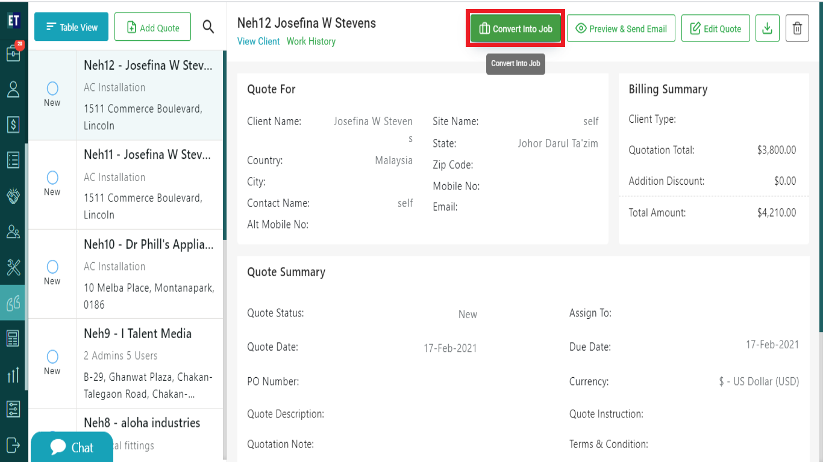The height and width of the screenshot is (462, 823).
Task: Switch to Table View
Action: click(71, 27)
